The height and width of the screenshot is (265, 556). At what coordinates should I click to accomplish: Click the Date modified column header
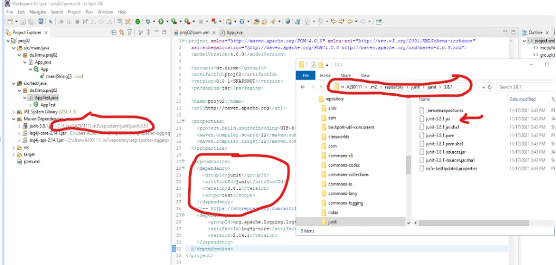coord(522,99)
